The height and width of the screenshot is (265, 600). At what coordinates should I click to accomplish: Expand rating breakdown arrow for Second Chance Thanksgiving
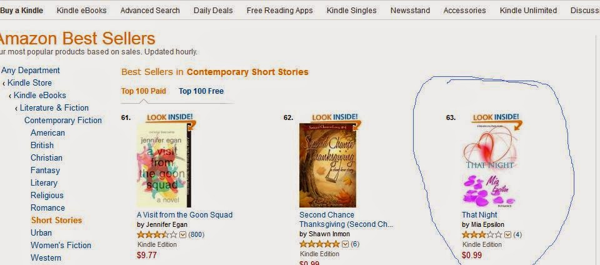[x=345, y=244]
